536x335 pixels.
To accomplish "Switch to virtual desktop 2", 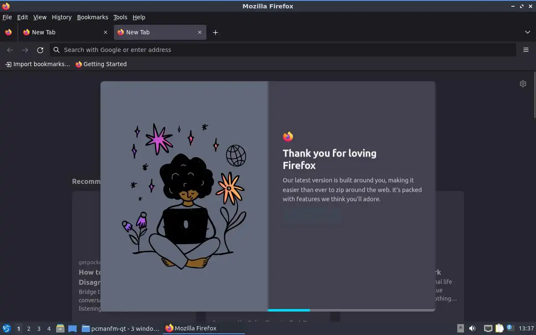I will (28, 329).
